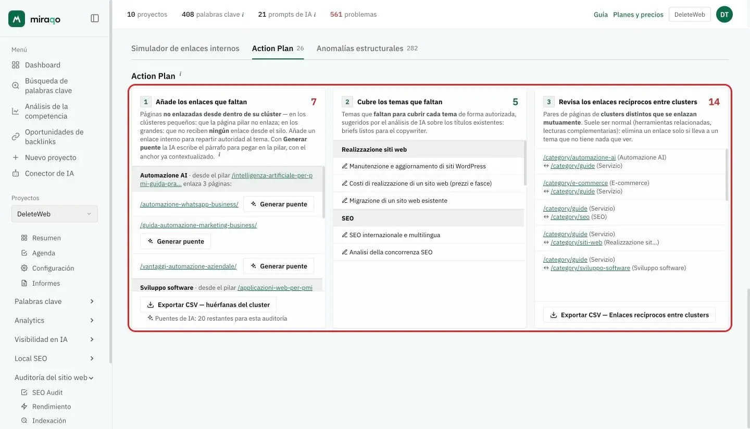Collapse the Auditoría del sitio web section
Screen dimensions: 750x429
click(55, 377)
